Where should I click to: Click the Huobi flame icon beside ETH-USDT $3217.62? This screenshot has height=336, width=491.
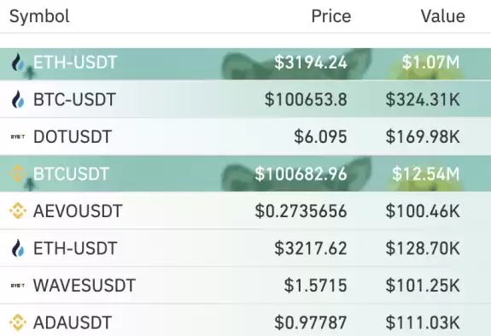pyautogui.click(x=18, y=248)
